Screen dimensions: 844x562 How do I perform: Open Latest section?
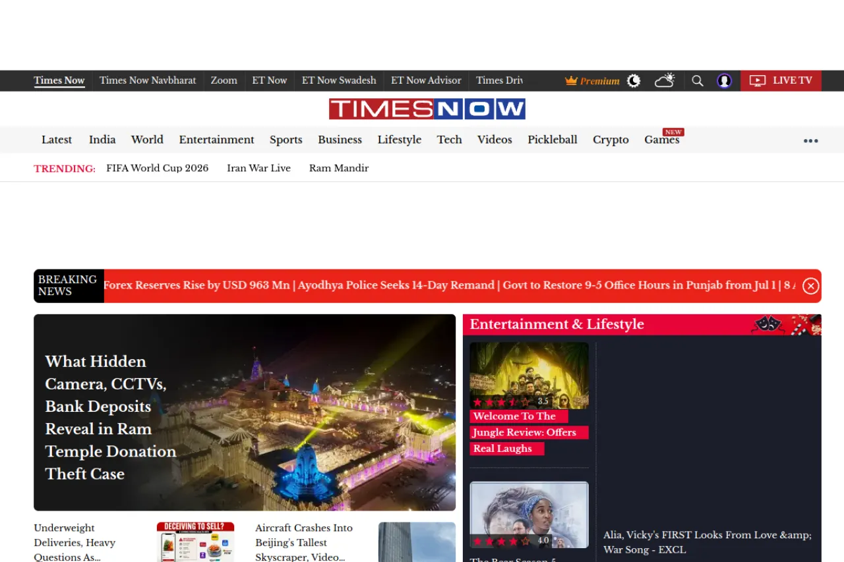[x=57, y=140]
